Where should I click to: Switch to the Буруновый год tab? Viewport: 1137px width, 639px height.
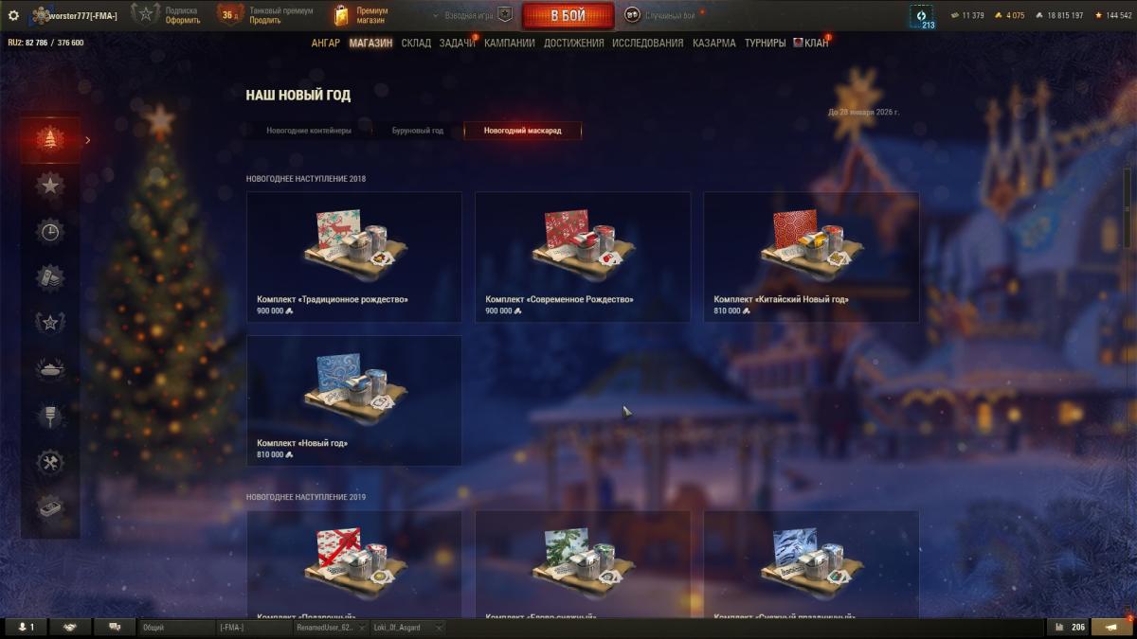coord(418,131)
